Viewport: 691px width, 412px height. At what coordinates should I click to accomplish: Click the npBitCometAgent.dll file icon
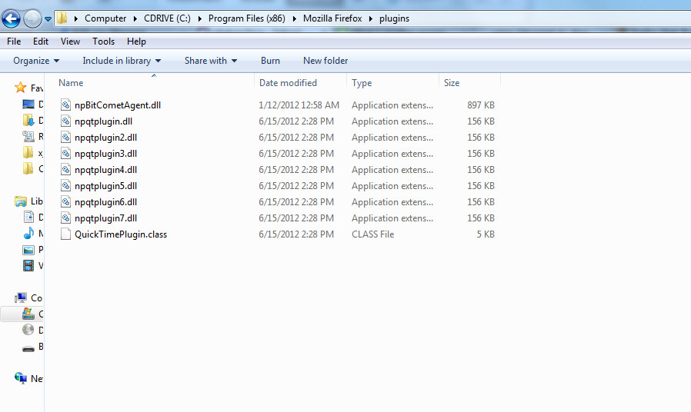66,105
